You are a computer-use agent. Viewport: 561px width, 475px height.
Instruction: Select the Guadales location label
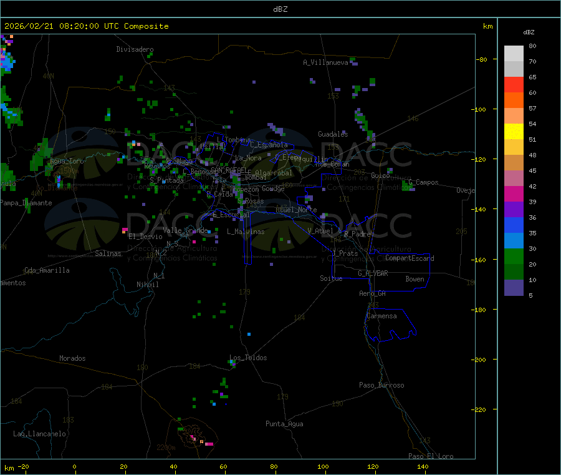point(333,134)
